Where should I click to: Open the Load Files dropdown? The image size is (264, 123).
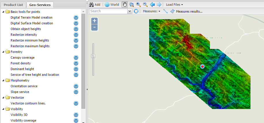[174, 5]
